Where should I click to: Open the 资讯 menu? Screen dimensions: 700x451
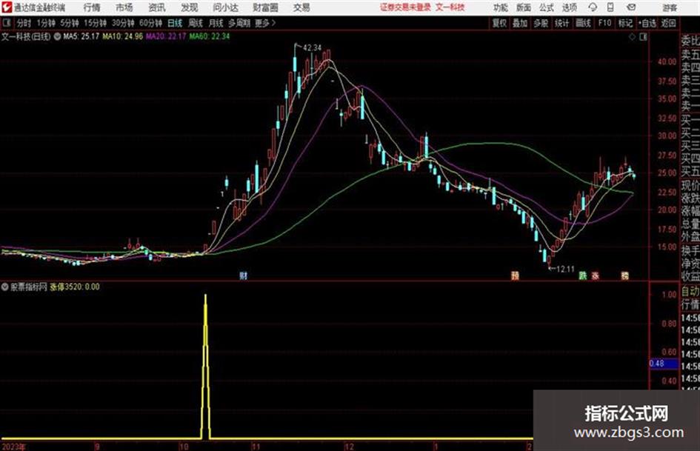(x=157, y=7)
